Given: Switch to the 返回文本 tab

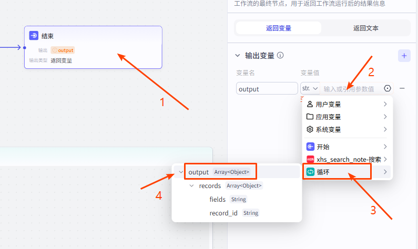Looking at the screenshot, I should click(365, 28).
